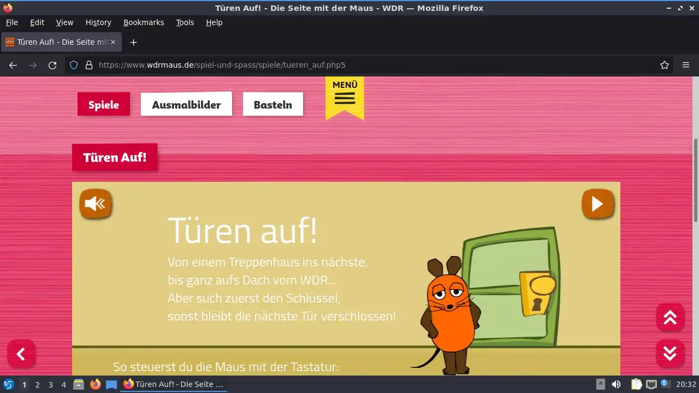Reload the page

[52, 65]
